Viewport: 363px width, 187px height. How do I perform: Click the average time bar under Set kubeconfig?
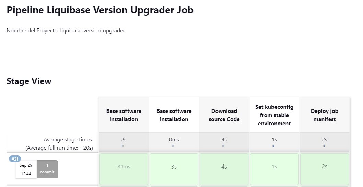coord(273,146)
